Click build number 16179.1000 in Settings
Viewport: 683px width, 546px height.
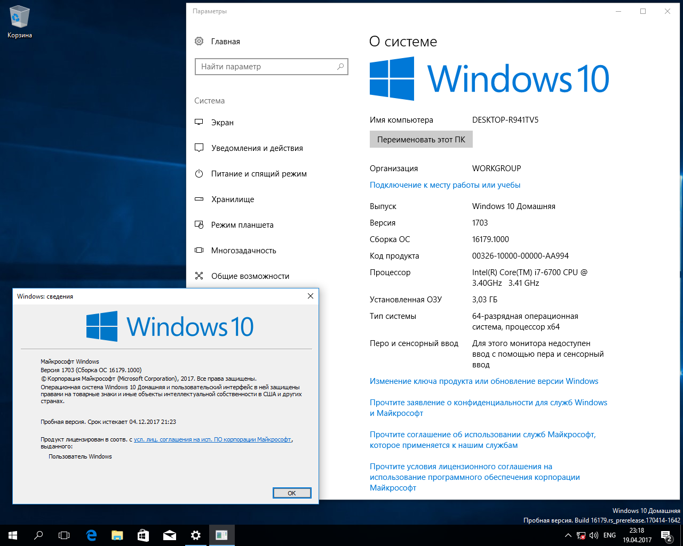tap(490, 239)
